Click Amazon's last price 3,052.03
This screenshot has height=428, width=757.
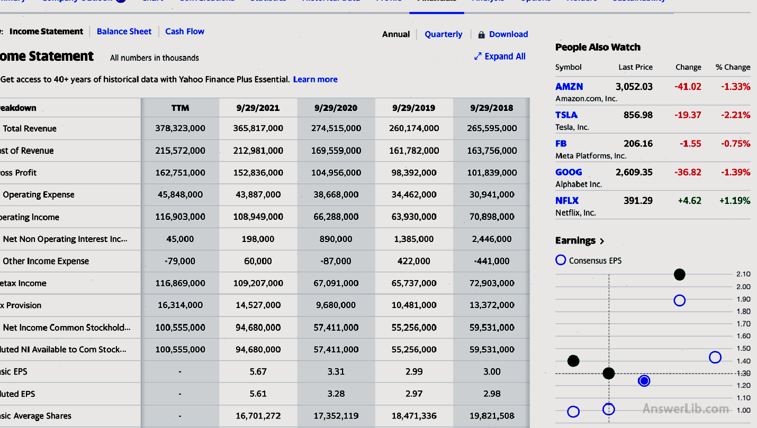tap(634, 87)
